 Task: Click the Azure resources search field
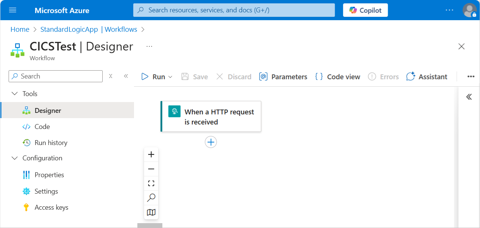[x=234, y=10]
